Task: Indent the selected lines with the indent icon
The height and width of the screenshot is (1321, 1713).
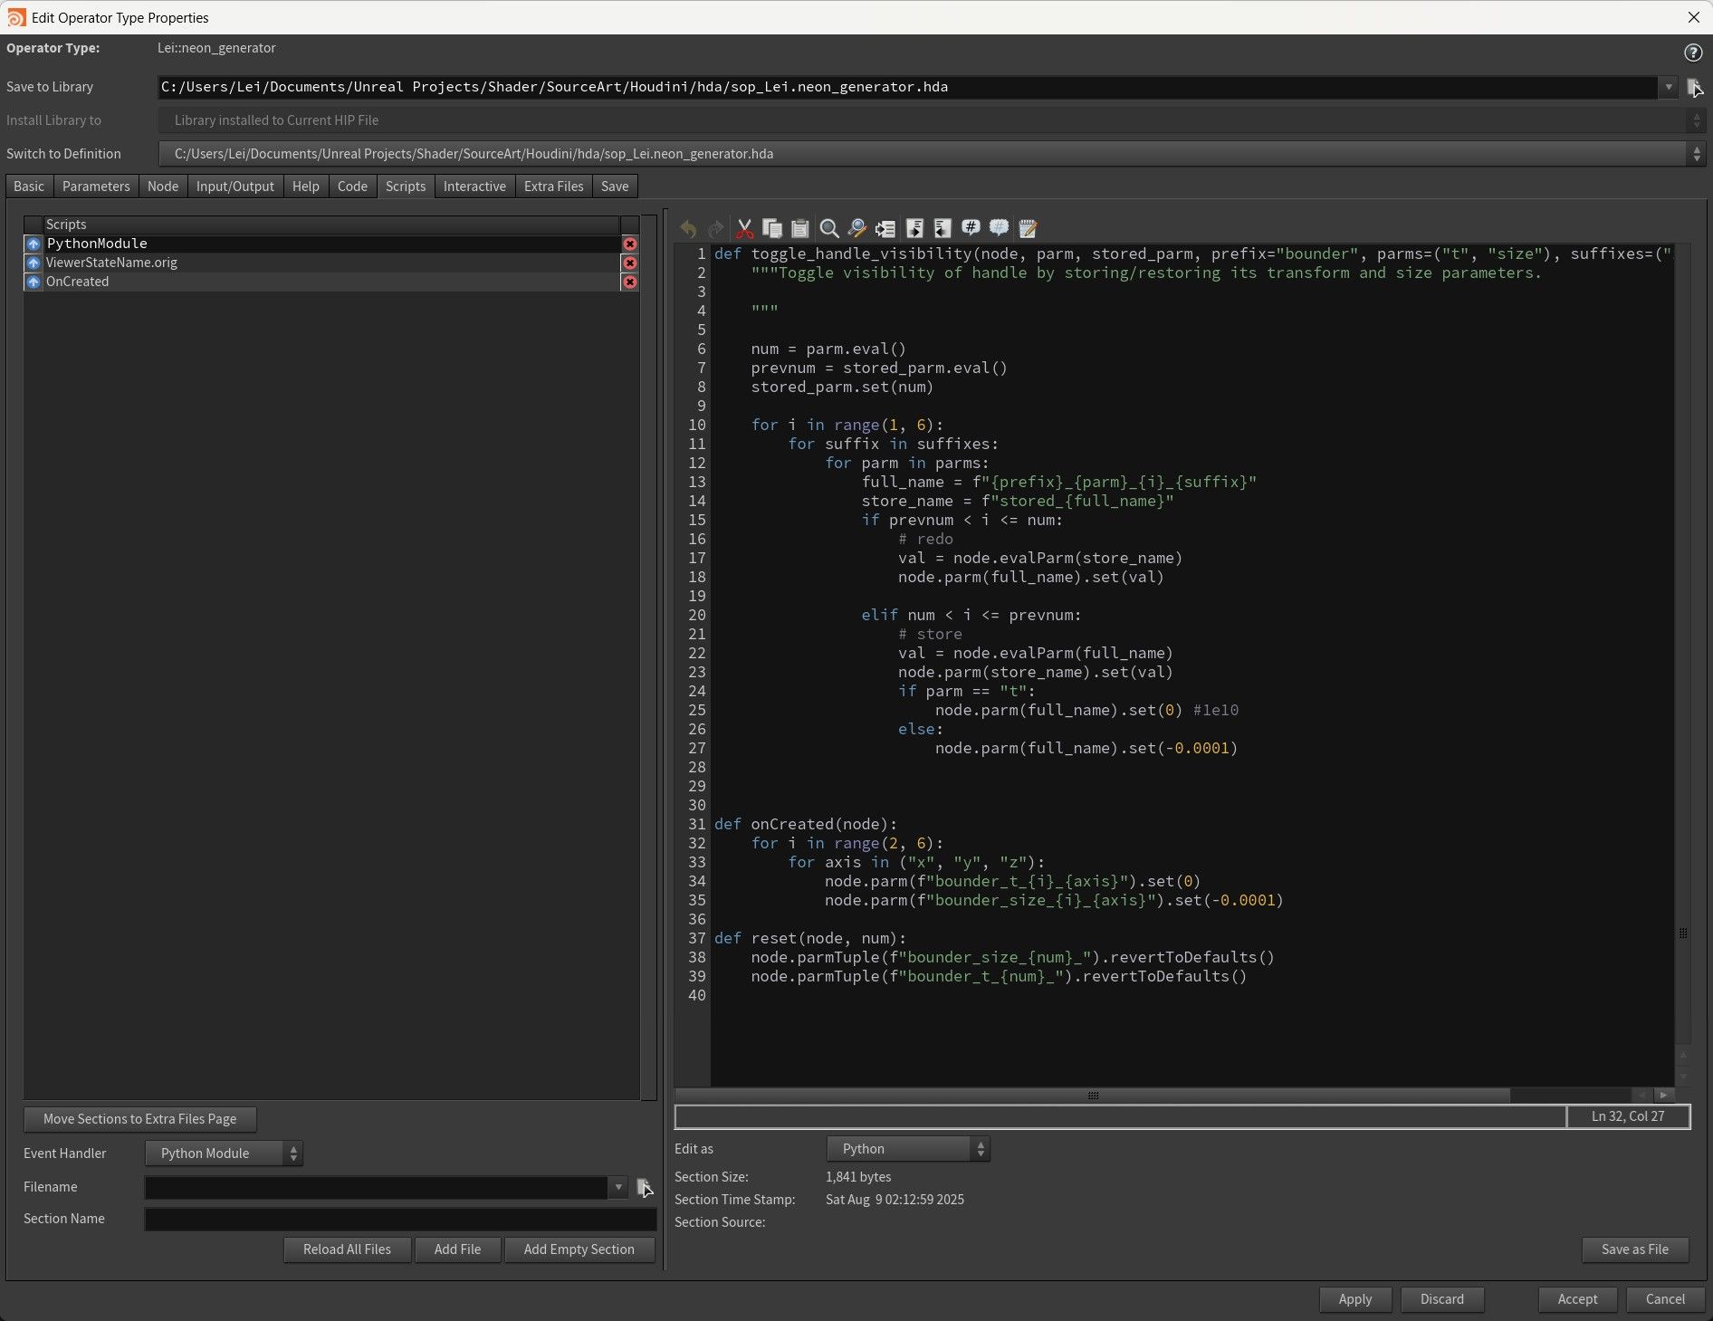Action: pyautogui.click(x=914, y=228)
